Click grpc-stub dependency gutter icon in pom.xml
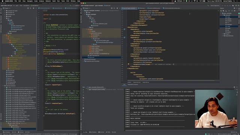Viewport: 240px width, 135px height. (x=124, y=29)
